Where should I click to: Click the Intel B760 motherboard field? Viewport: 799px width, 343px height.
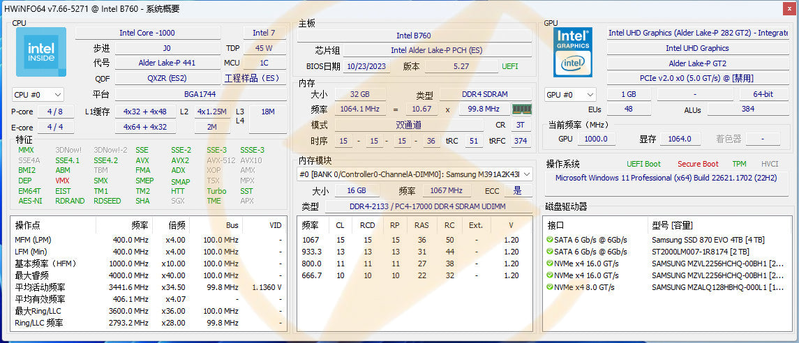tap(414, 36)
